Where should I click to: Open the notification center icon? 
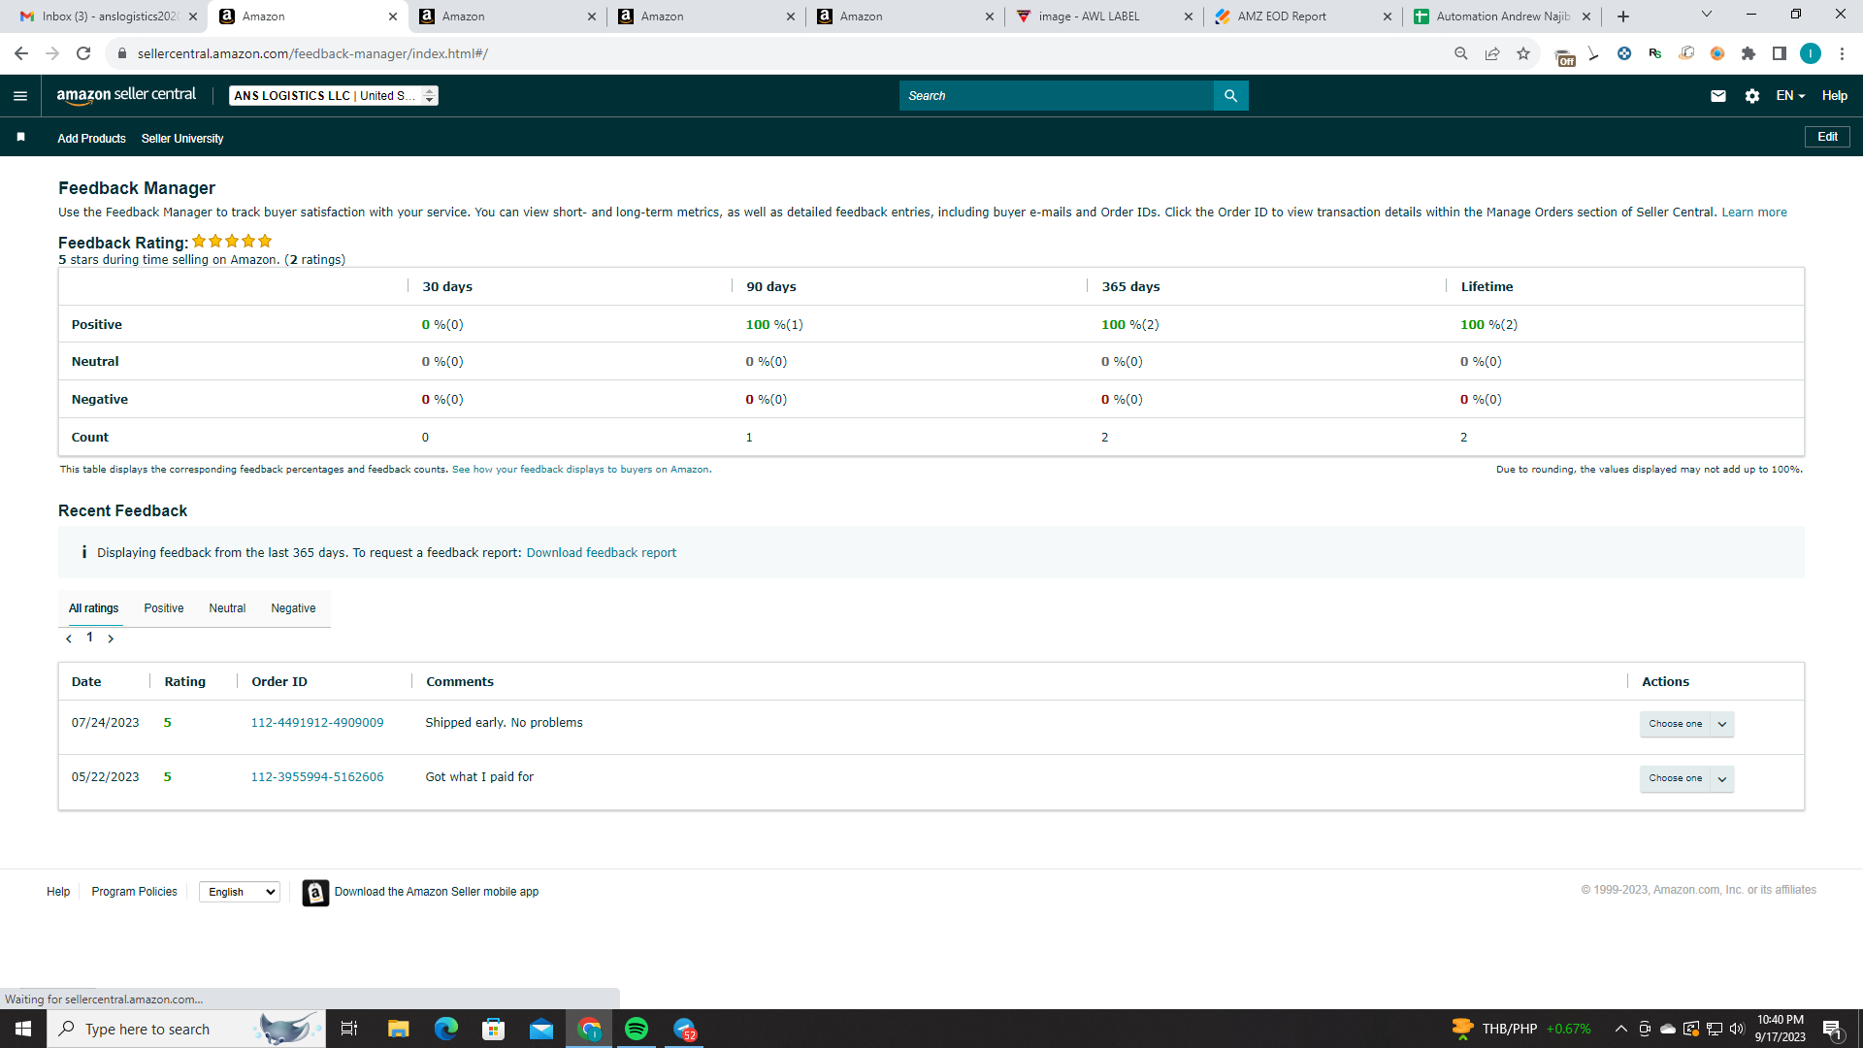tap(1833, 1029)
